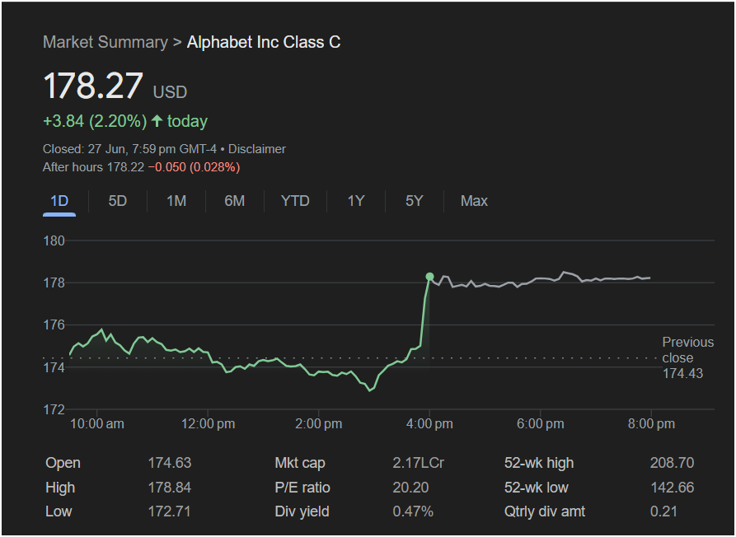This screenshot has width=736, height=537.
Task: Click the Qtrly div amt label
Action: coord(545,511)
